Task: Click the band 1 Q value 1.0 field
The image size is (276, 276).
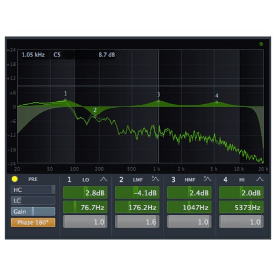Action: (x=85, y=222)
